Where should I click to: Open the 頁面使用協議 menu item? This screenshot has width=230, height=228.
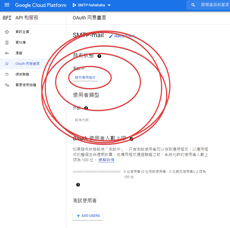pos(33,85)
